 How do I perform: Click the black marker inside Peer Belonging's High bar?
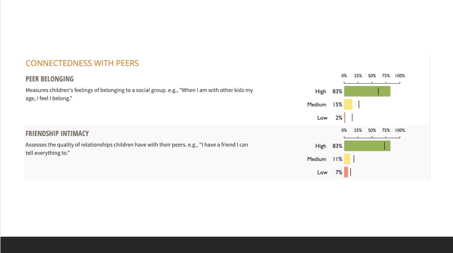point(379,91)
